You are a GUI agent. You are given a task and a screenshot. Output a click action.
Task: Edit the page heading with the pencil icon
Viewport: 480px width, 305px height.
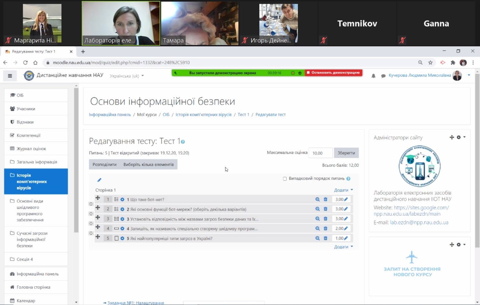click(x=99, y=180)
